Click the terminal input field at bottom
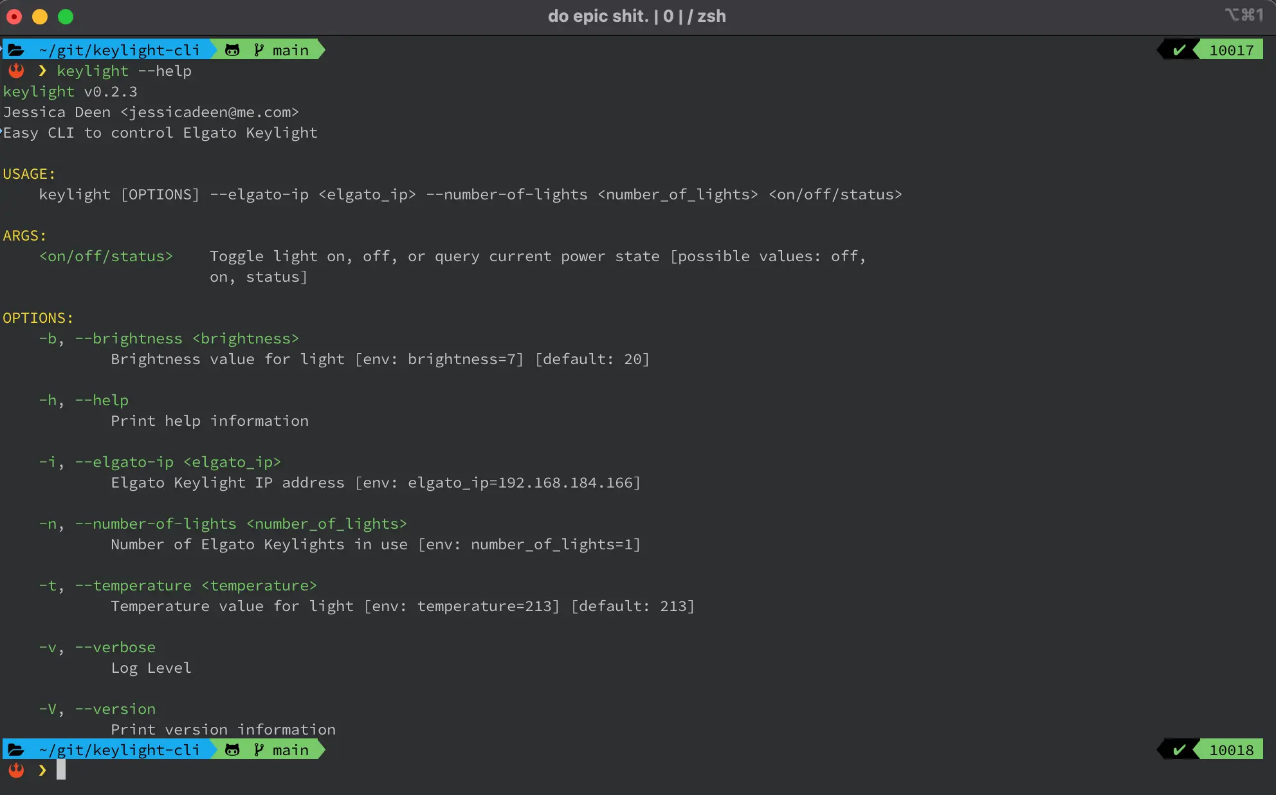This screenshot has width=1276, height=795. point(60,769)
